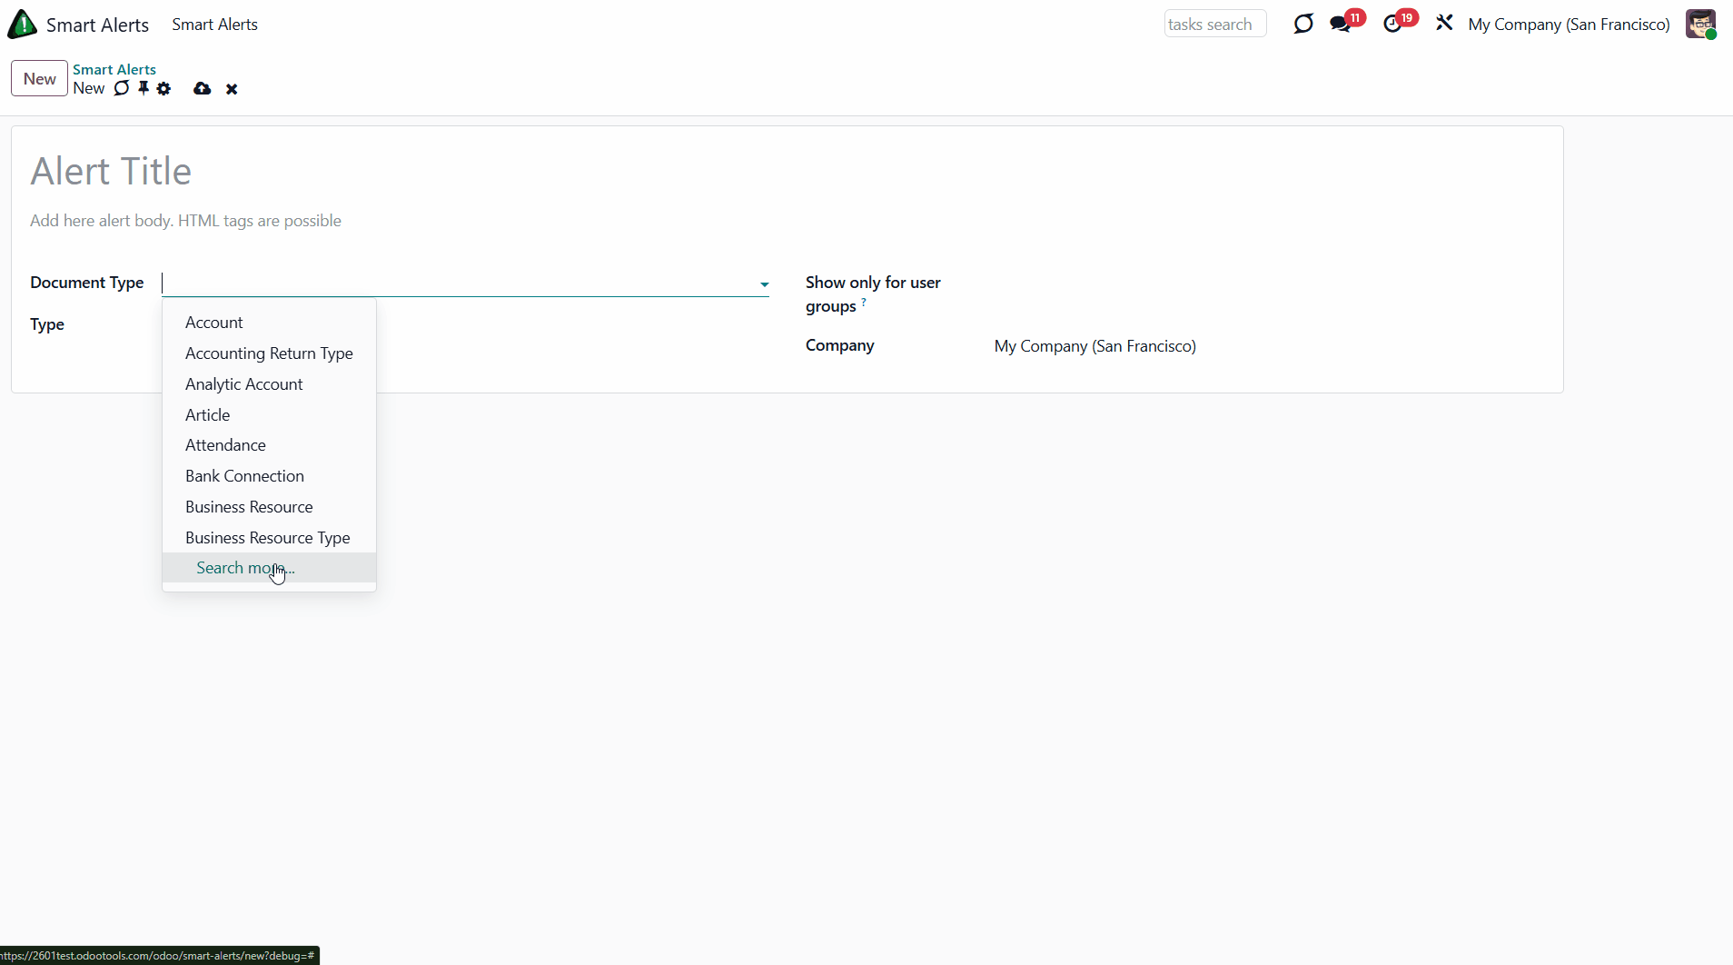Viewport: 1733px width, 965px height.
Task: Go to Smart Alerts breadcrumb link
Action: [x=114, y=69]
